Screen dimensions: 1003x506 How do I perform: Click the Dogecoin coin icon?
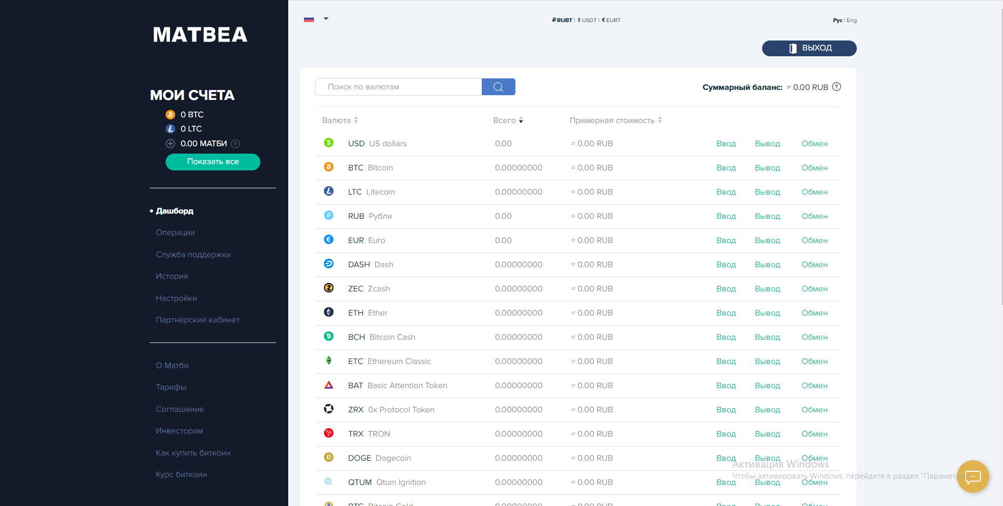[329, 457]
